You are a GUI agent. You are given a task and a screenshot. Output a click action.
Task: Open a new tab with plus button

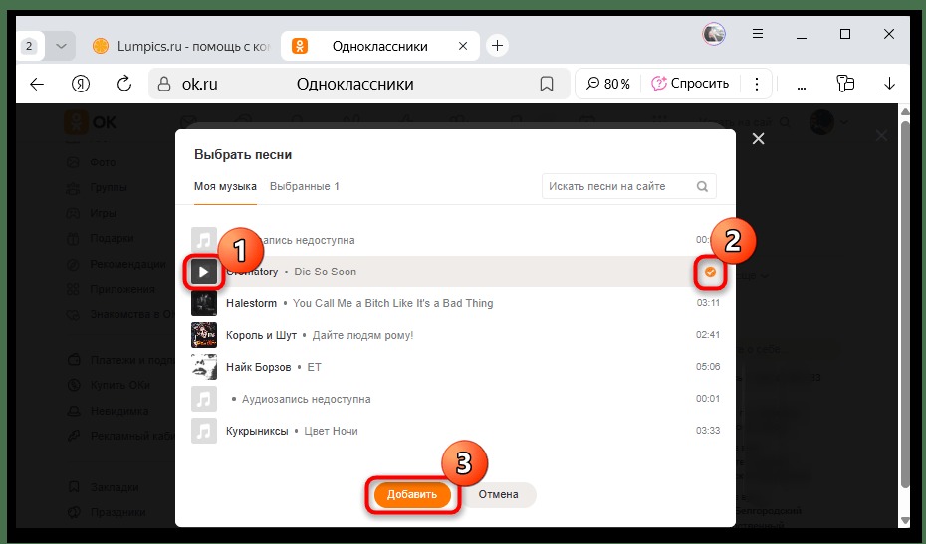[x=497, y=46]
